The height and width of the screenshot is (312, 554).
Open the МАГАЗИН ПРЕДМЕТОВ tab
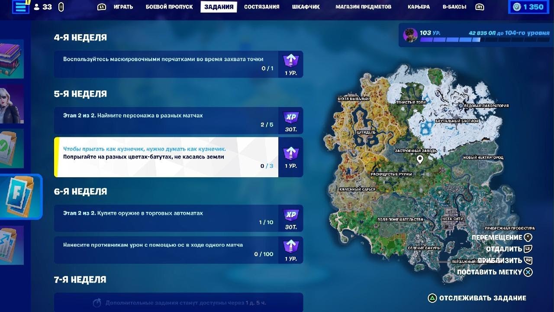[363, 7]
